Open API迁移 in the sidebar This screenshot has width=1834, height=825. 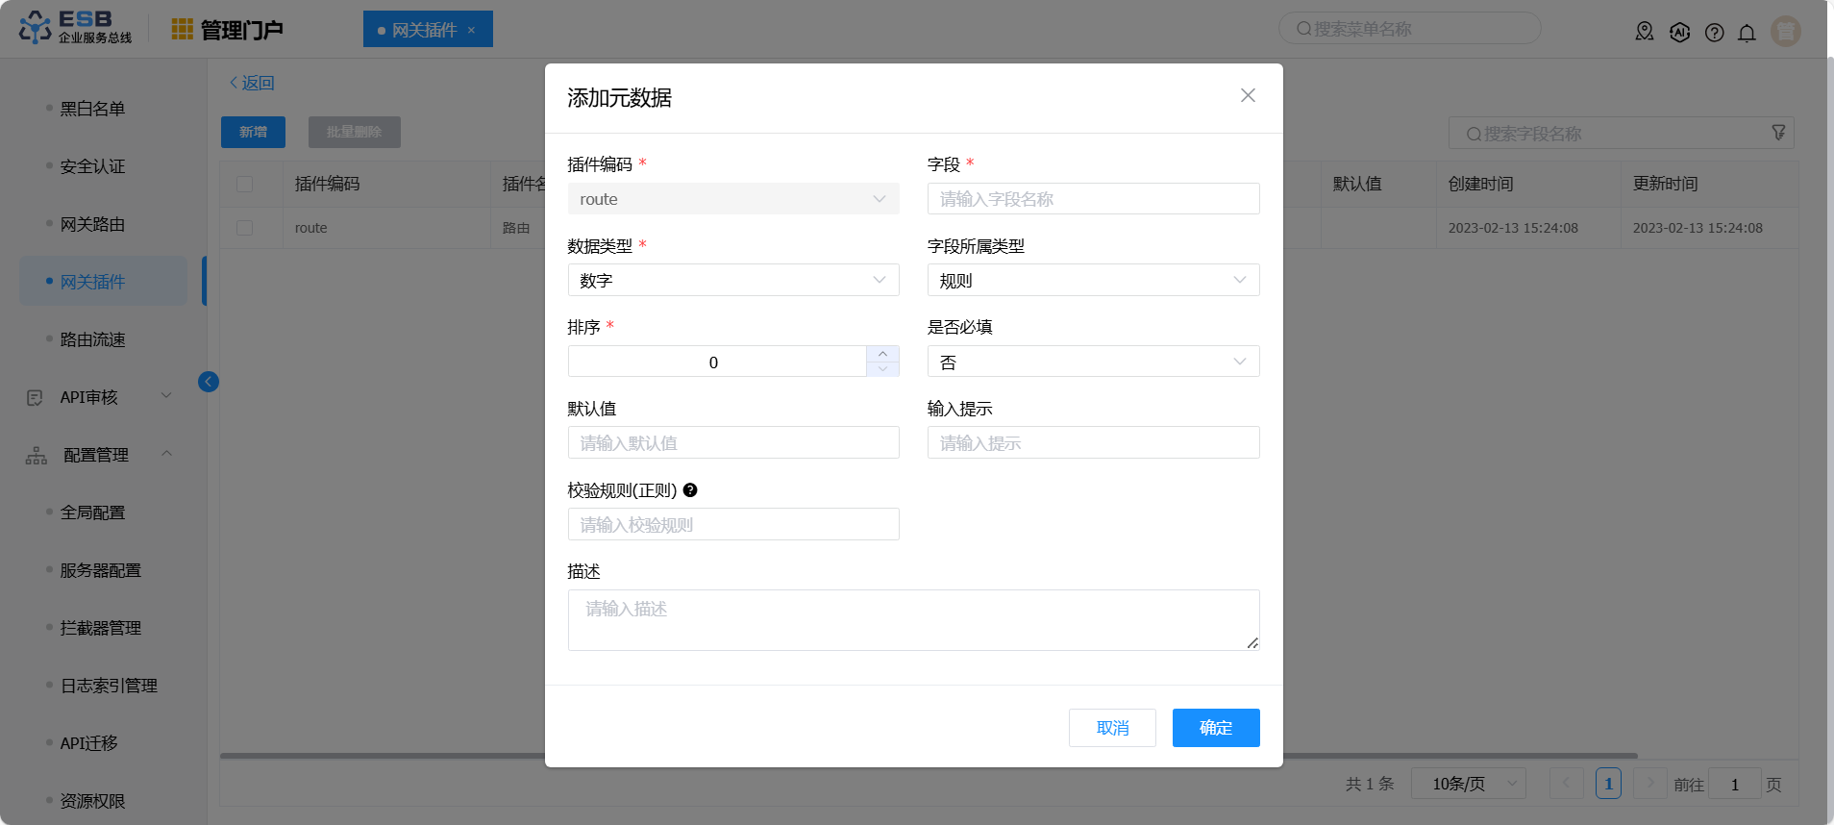pos(88,743)
